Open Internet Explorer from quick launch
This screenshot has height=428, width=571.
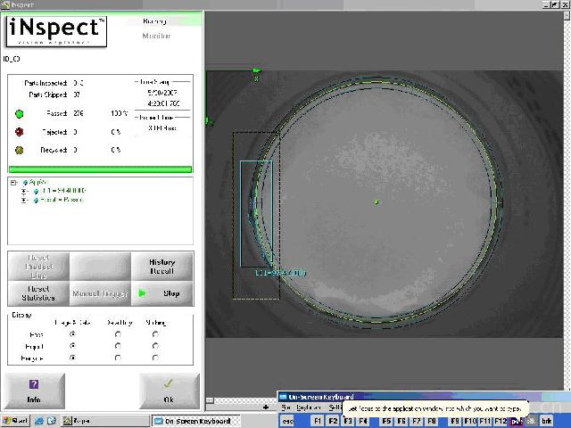[39, 421]
